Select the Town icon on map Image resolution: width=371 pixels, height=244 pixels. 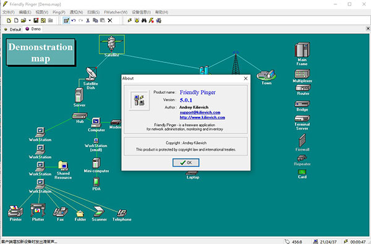coord(267,75)
